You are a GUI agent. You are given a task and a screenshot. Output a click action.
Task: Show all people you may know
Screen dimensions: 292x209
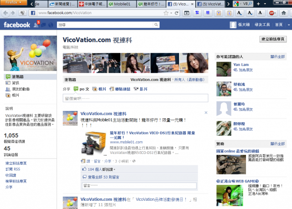click(277, 56)
